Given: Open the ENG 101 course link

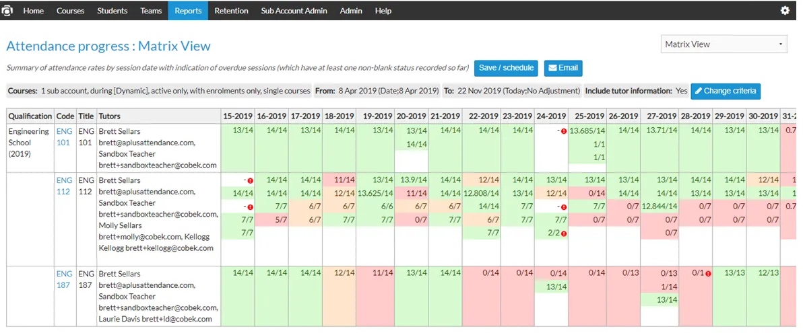Looking at the screenshot, I should tap(63, 137).
